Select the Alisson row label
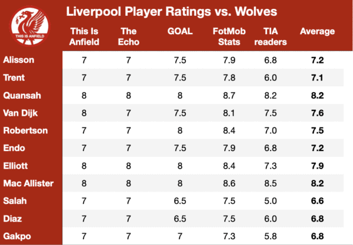Viewport: 353px width, 245px height. tap(19, 60)
